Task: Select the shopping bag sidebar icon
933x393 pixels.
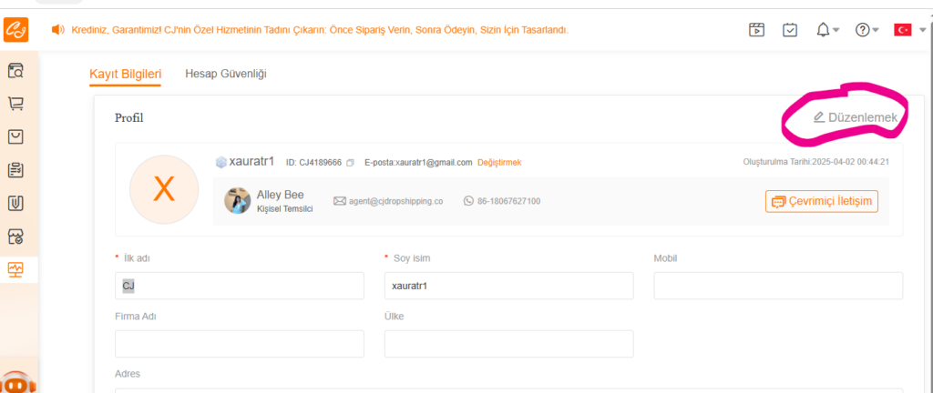Action: (15, 137)
